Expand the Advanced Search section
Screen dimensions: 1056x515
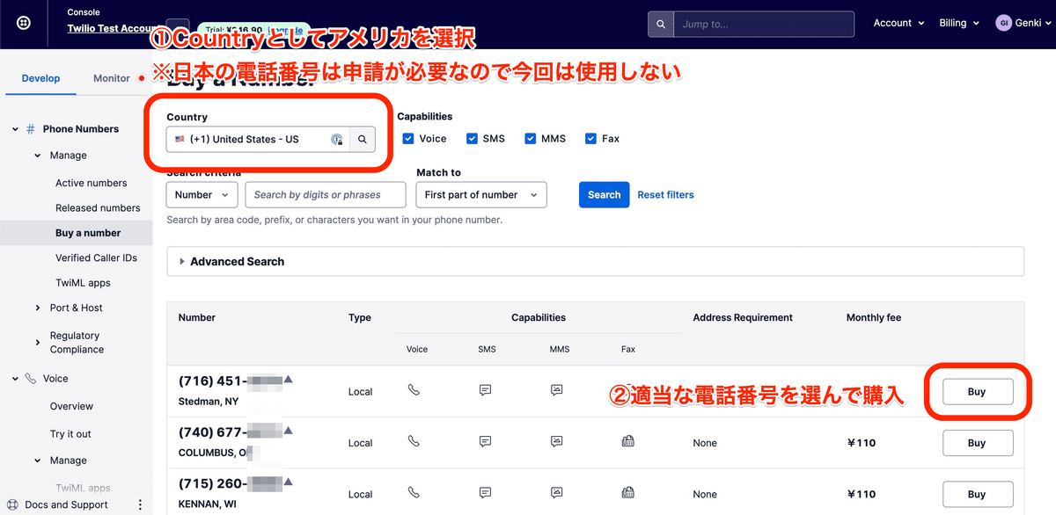[596, 262]
